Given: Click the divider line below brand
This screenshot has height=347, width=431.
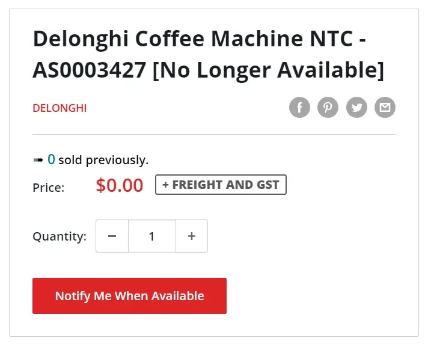Looking at the screenshot, I should (214, 134).
